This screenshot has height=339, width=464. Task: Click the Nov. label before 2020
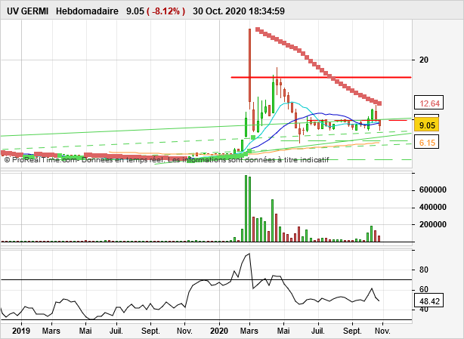pyautogui.click(x=184, y=331)
